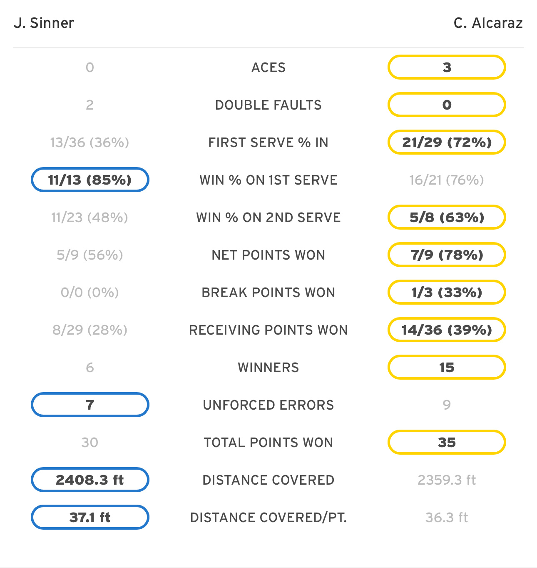
Task: Click Sinner's 13/36 (36%) first serve value
Action: (x=90, y=143)
